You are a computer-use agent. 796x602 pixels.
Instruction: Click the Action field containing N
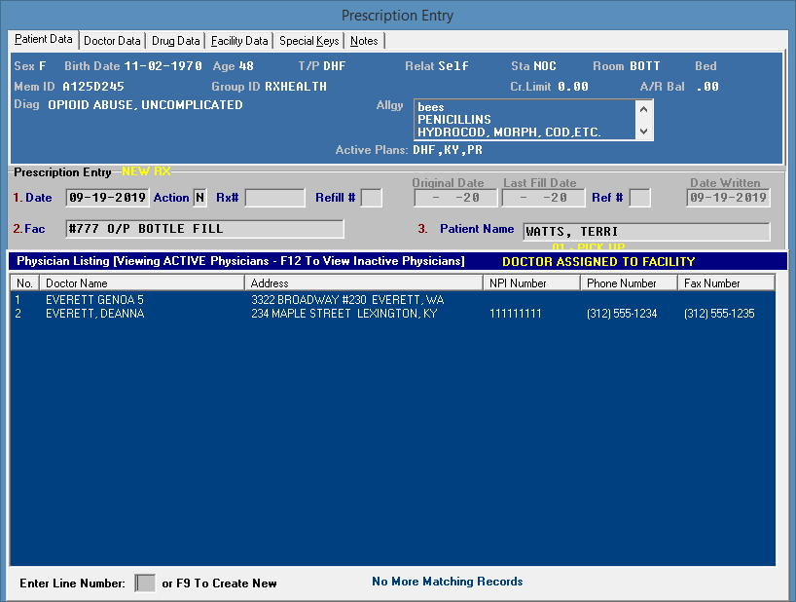tap(199, 198)
